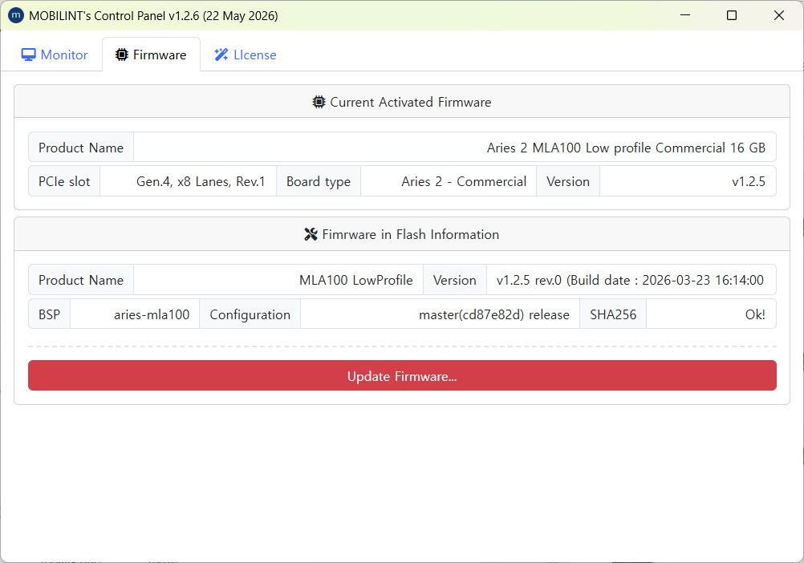Image resolution: width=804 pixels, height=563 pixels.
Task: Open the Monitor tab
Action: [x=55, y=55]
